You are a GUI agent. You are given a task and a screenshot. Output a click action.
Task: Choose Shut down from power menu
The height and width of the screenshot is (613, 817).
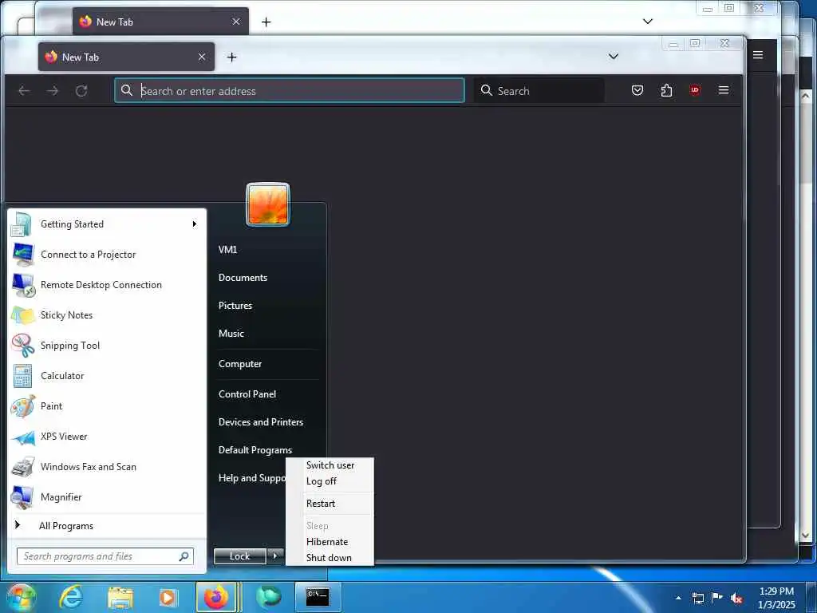coord(329,558)
